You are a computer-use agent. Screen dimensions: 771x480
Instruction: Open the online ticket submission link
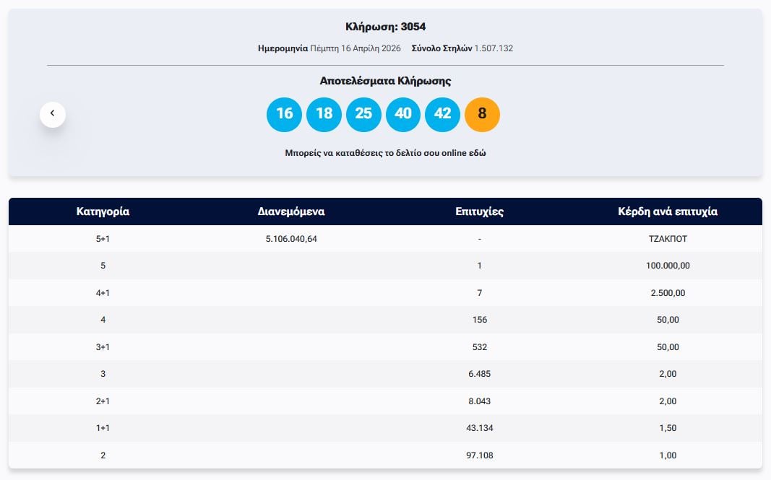click(385, 153)
